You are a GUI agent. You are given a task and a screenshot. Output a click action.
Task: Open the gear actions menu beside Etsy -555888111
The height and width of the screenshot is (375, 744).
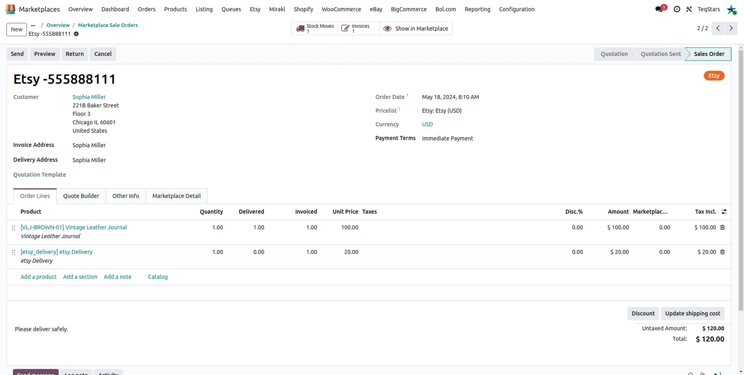(76, 34)
